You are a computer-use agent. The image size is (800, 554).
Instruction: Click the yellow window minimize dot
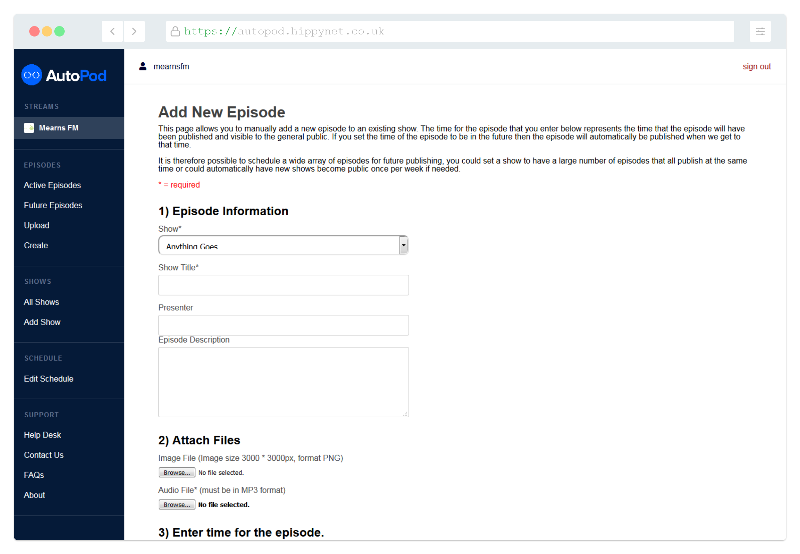tap(47, 31)
